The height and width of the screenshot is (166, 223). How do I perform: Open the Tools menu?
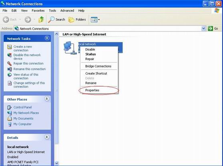(52, 11)
